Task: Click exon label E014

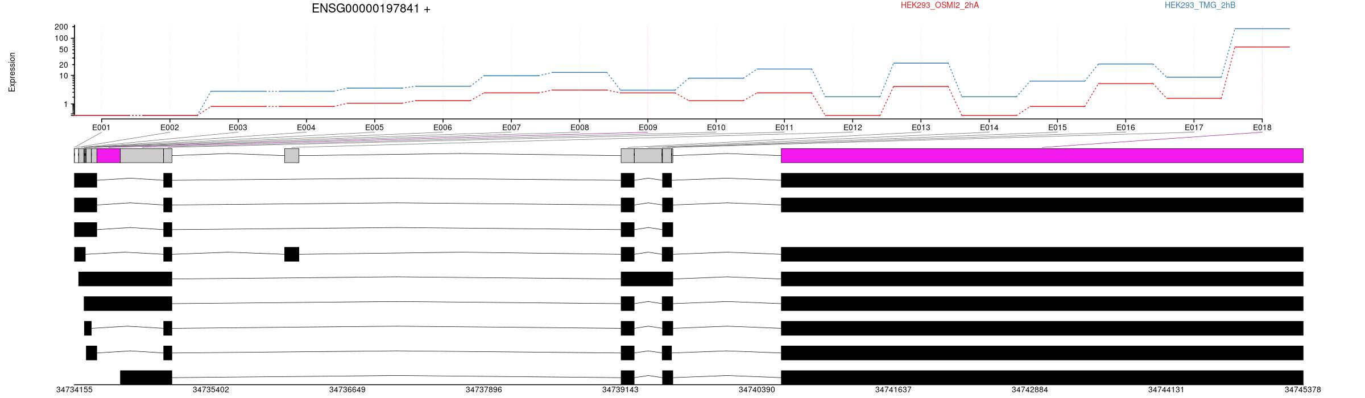Action: point(989,128)
